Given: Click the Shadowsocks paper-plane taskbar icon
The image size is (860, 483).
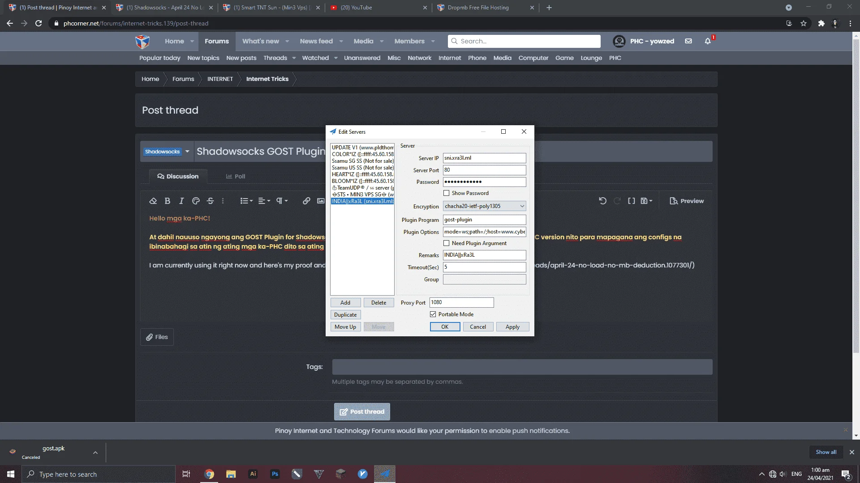Looking at the screenshot, I should (385, 474).
